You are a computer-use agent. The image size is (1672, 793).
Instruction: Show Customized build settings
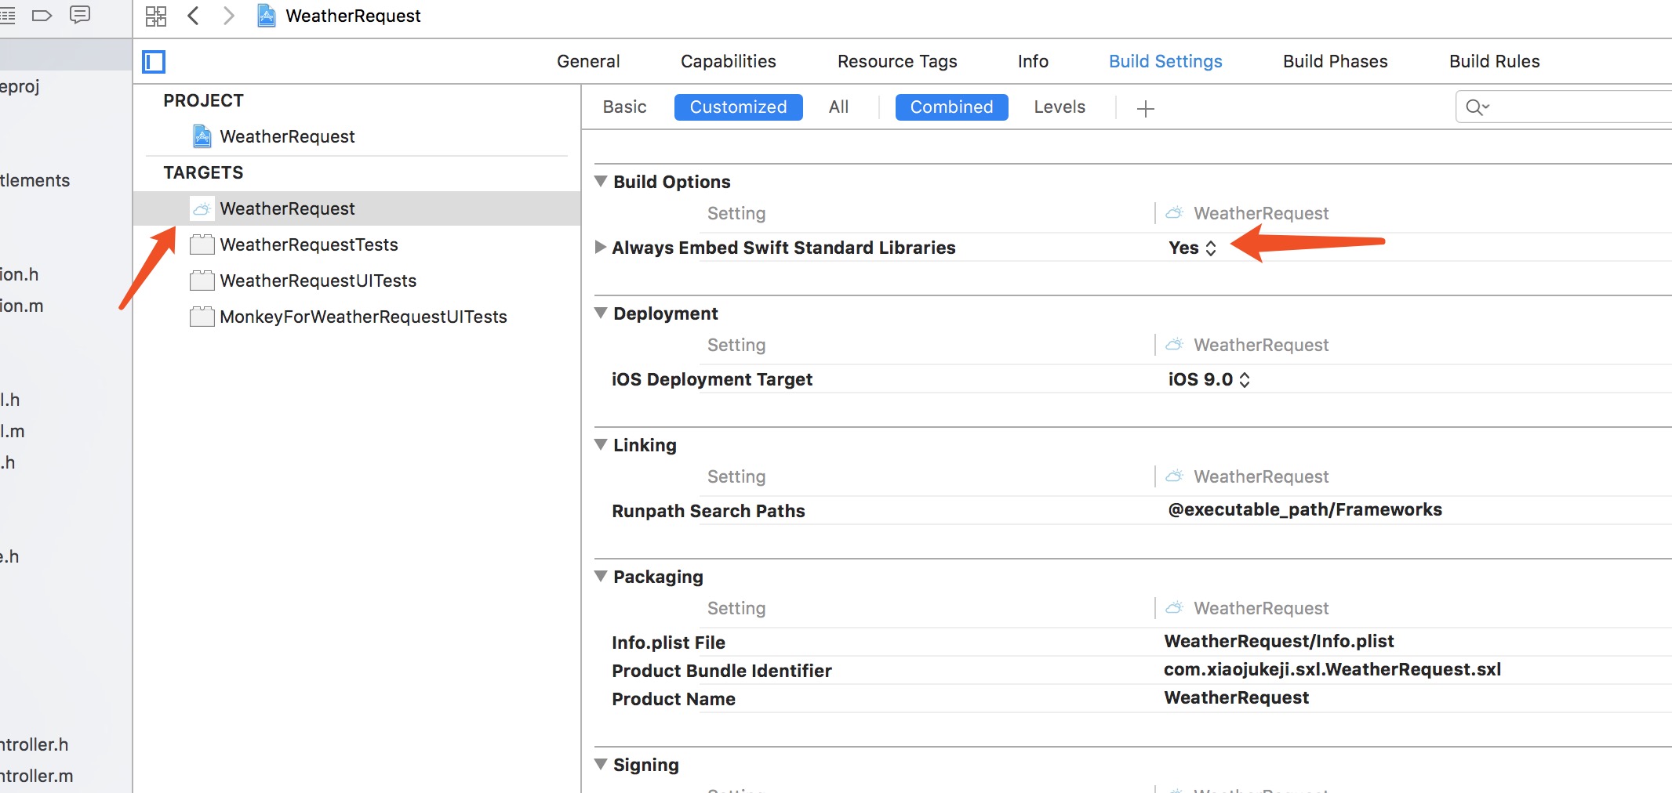point(738,107)
